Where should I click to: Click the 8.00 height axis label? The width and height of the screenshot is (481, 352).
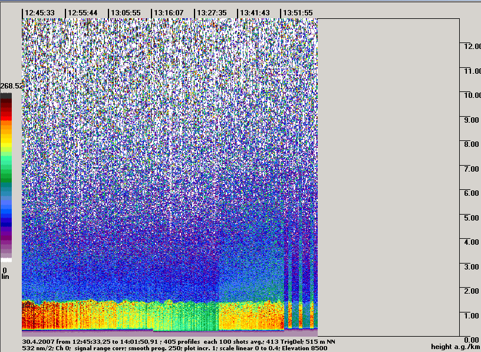click(472, 144)
